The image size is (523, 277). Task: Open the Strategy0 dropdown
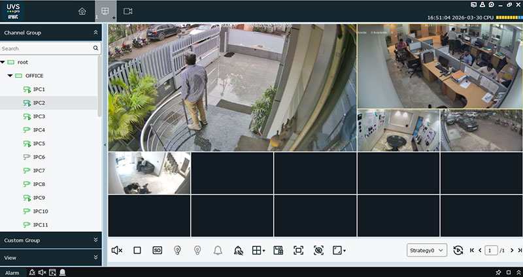(x=427, y=250)
